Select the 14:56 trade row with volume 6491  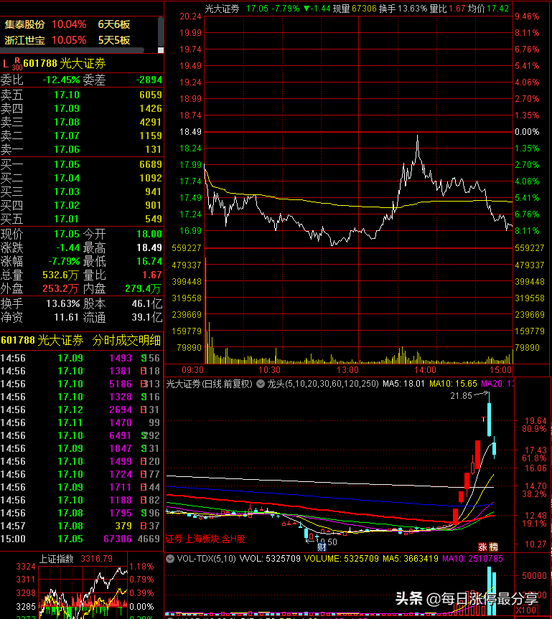(81, 435)
